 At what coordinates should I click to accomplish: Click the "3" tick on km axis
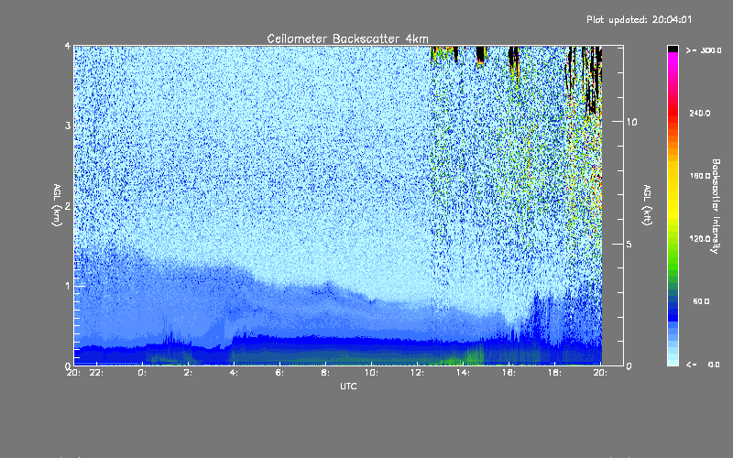(x=68, y=125)
